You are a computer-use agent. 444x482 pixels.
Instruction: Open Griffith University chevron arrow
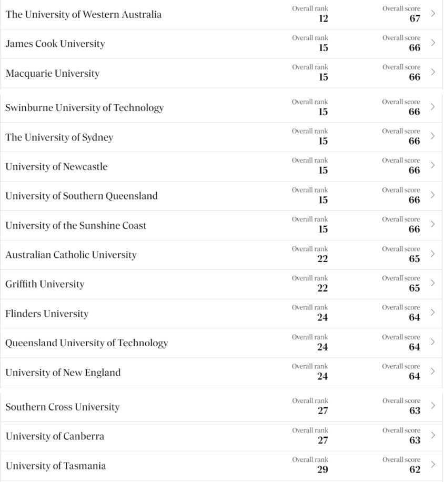coord(432,283)
